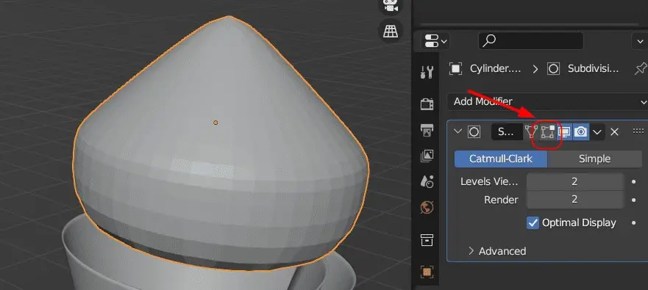Animate Render levels property dot

click(634, 200)
